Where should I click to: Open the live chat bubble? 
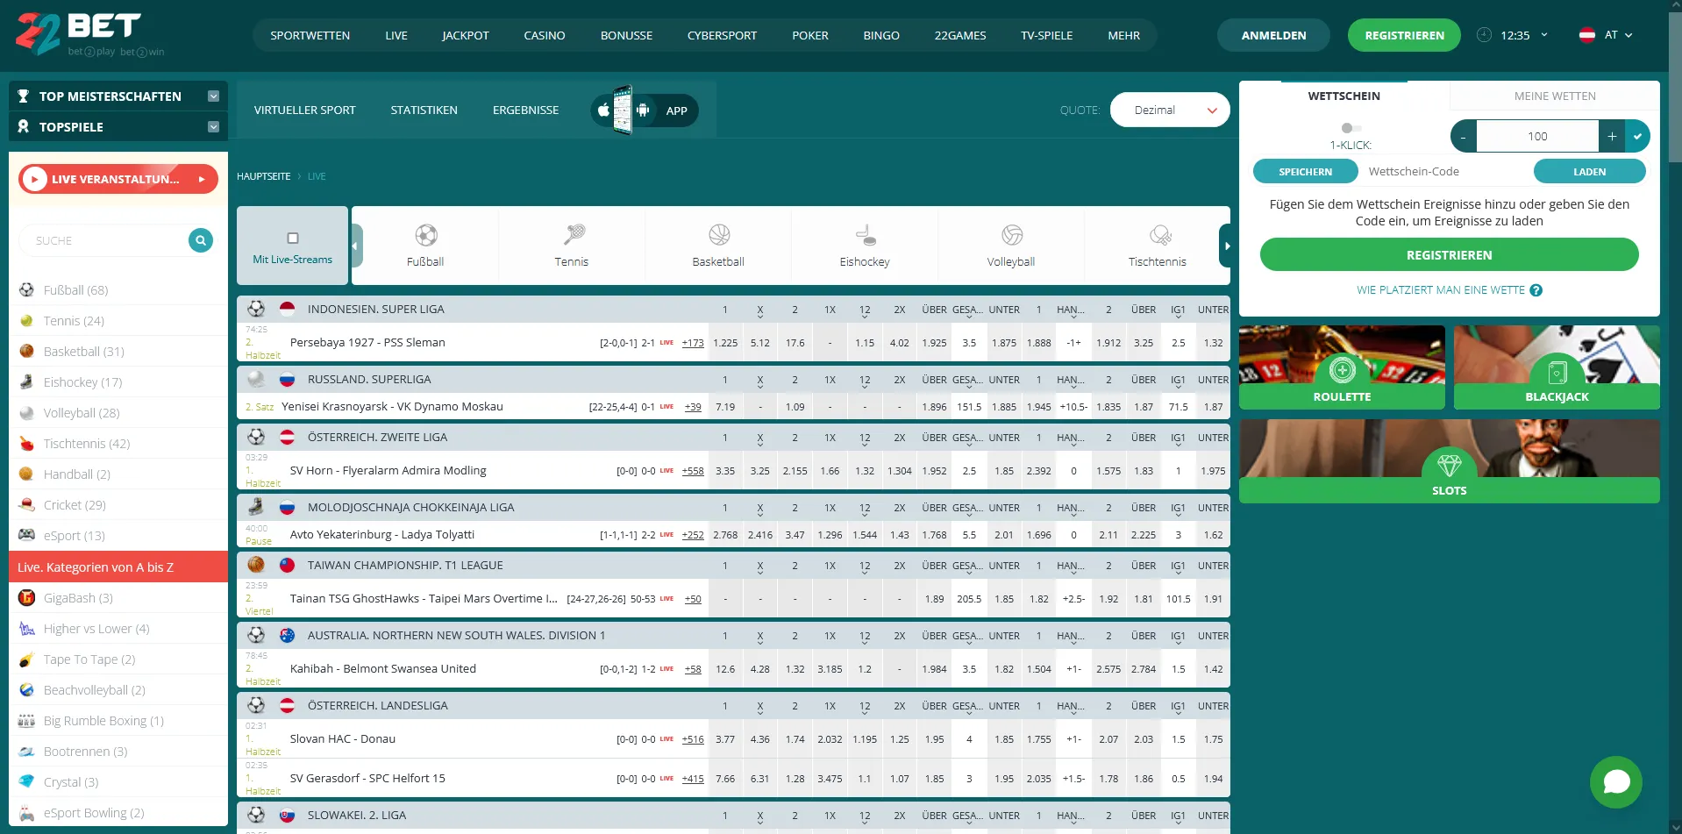1616,781
